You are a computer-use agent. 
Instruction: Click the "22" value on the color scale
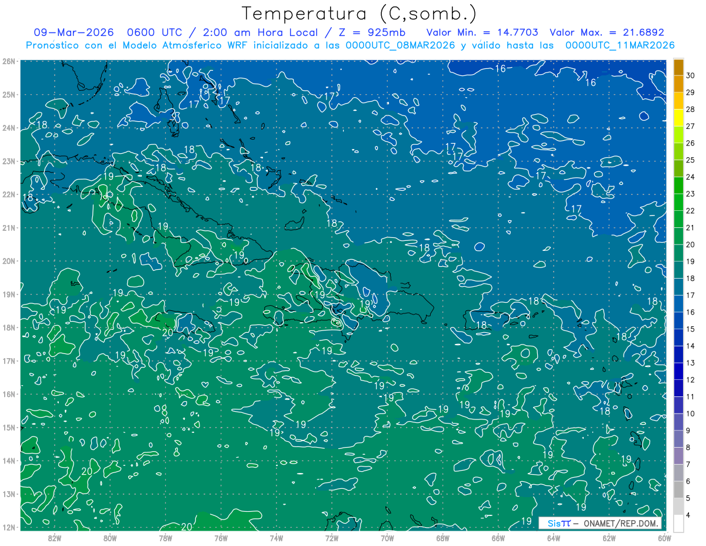pyautogui.click(x=691, y=211)
